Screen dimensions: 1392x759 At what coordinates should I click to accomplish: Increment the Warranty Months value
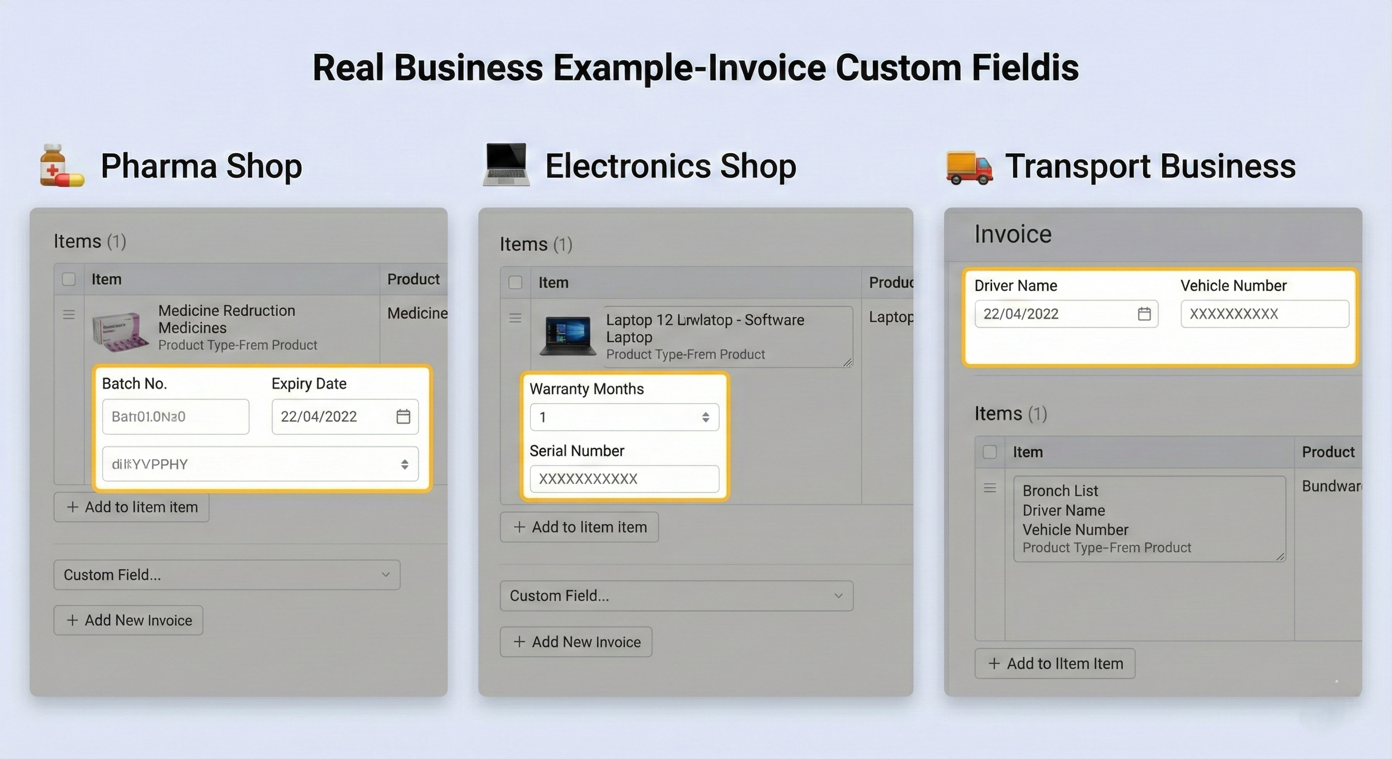[705, 414]
